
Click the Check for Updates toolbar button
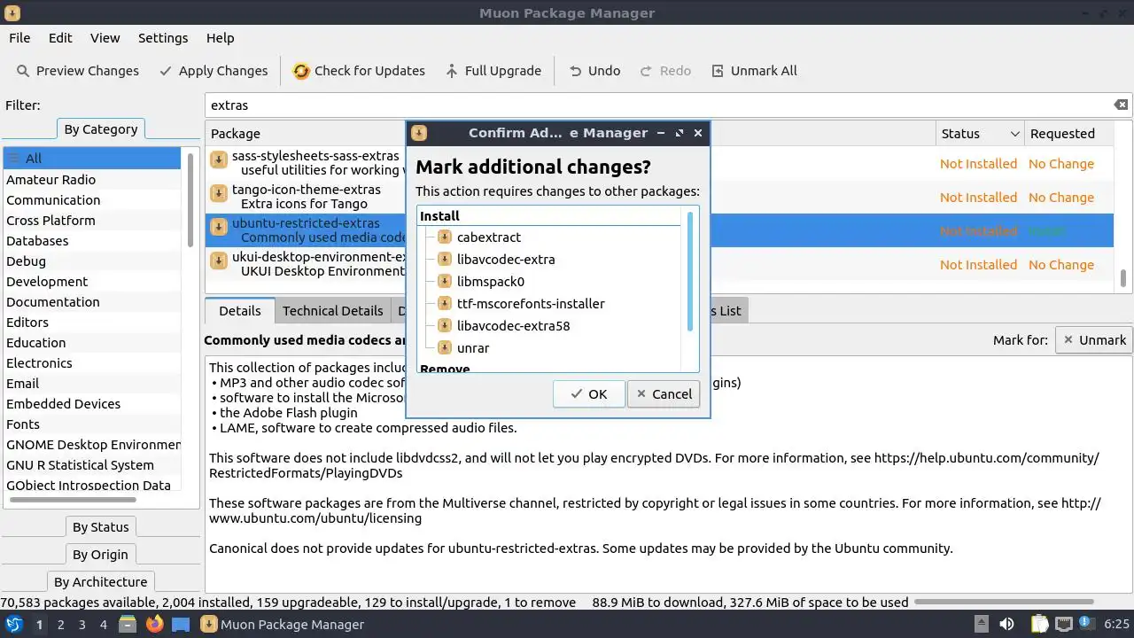click(x=359, y=71)
